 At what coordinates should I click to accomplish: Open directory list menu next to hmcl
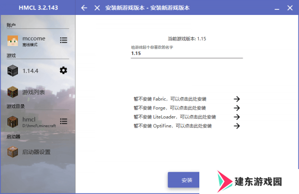(63, 121)
